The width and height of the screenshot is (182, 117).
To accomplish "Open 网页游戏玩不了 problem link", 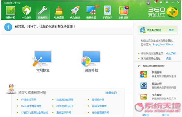I will pos(65,106).
